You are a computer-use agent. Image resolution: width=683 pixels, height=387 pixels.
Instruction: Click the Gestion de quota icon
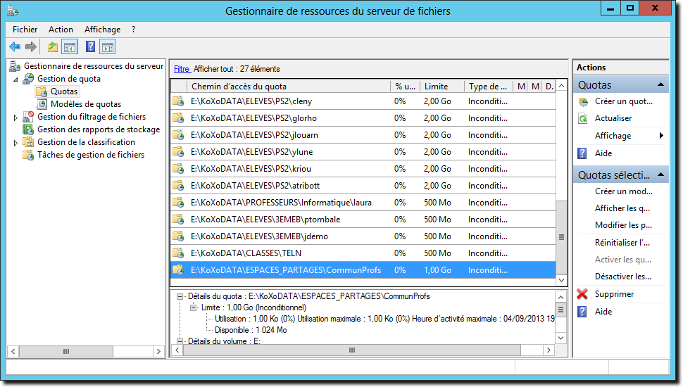pyautogui.click(x=29, y=79)
